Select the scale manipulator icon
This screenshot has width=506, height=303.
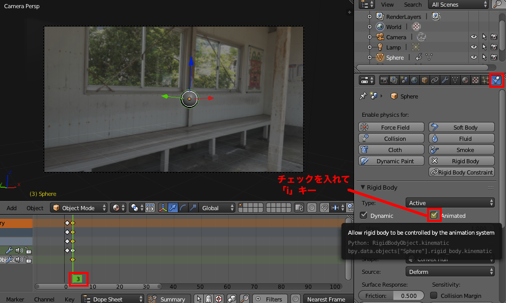click(x=193, y=208)
